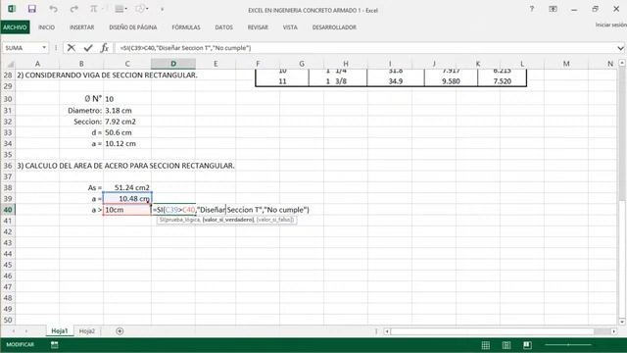627x353 pixels.
Task: Open the VISTA tab
Action: coord(290,27)
